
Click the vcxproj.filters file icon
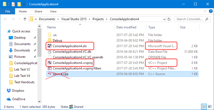pyautogui.click(x=49, y=68)
